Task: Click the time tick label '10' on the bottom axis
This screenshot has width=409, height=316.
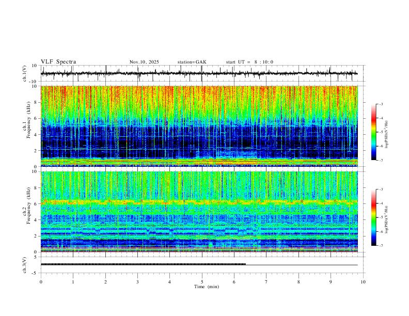Action: click(x=363, y=282)
